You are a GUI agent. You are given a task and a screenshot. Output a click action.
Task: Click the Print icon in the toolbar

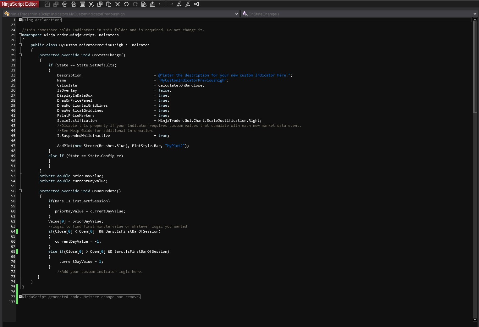tap(65, 4)
